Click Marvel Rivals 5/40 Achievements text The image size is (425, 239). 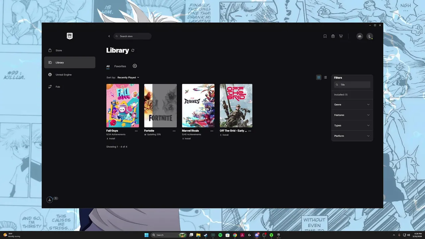pyautogui.click(x=192, y=134)
